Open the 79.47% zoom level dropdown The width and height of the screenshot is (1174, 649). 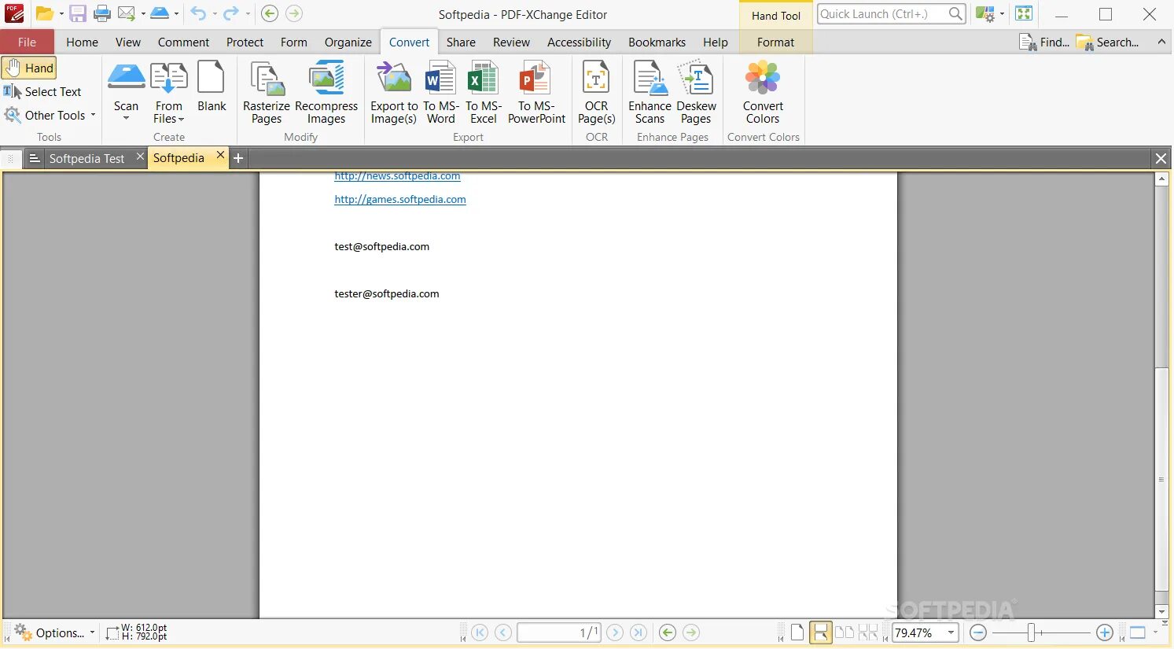951,632
